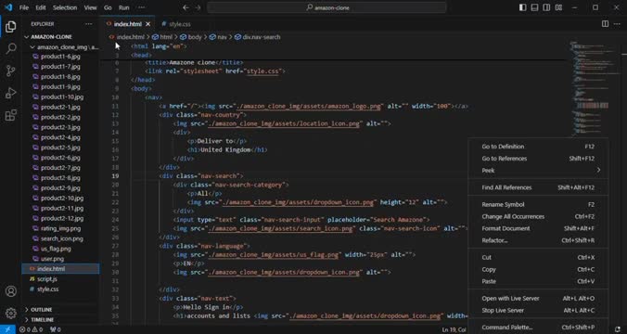Viewport: 627px width, 334px height.
Task: Expand the TIMELINE section
Action: (60, 319)
